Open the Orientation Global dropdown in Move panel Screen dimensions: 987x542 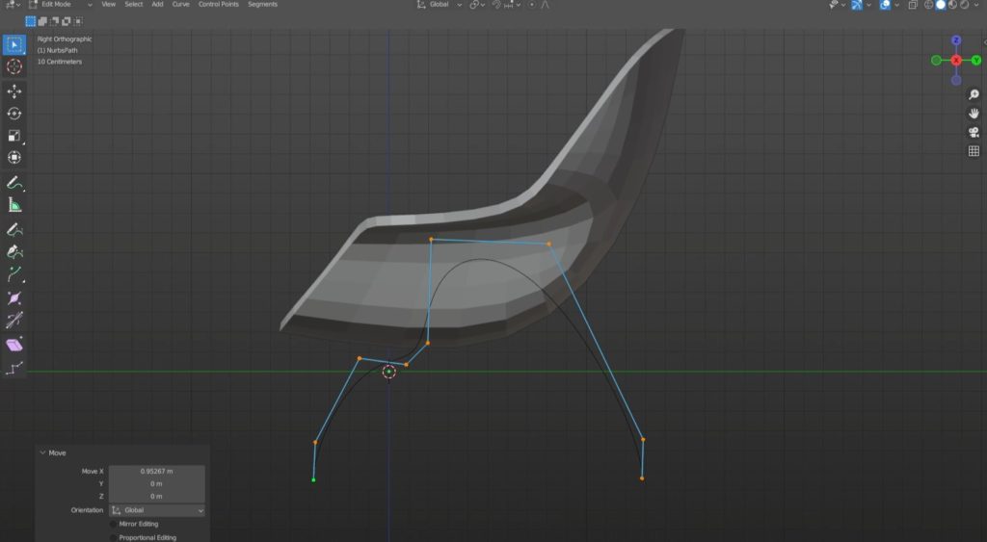[x=156, y=510]
